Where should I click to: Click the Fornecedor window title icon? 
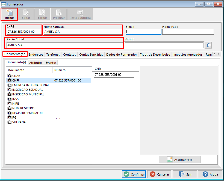(4, 4)
